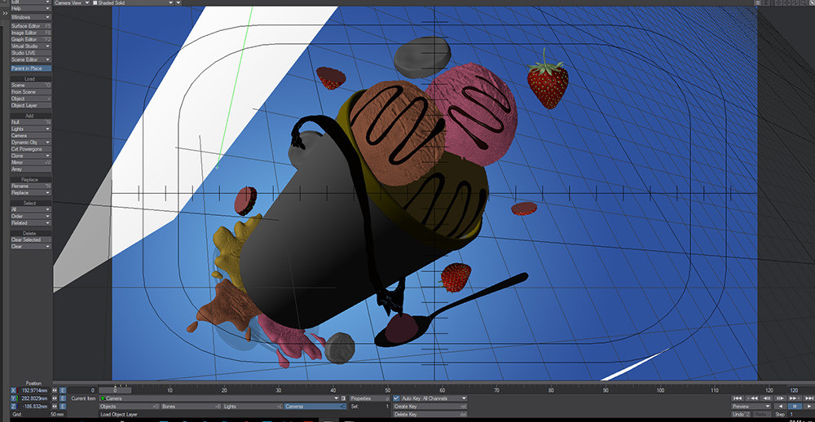This screenshot has width=815, height=422.
Task: Open the Select Order dropdown
Action: (31, 216)
